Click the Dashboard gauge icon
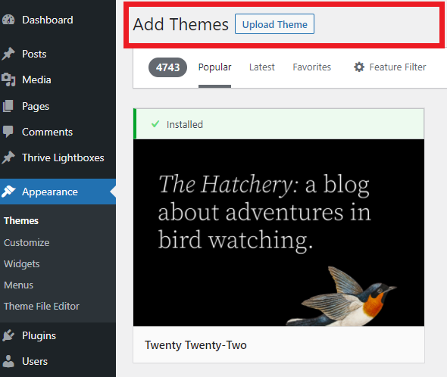Viewport: 447px width, 377px height. pyautogui.click(x=8, y=20)
